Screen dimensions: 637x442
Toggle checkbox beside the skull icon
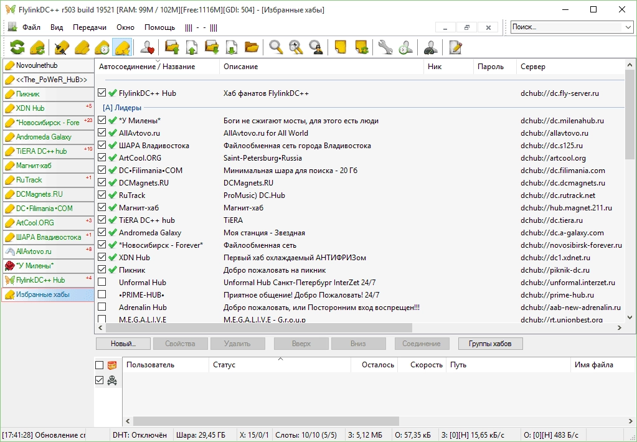point(99,380)
